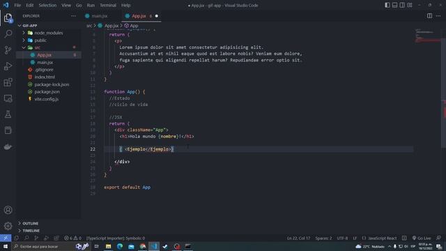Open Microsoft Edge from taskbar
This screenshot has width=446, height=251.
click(x=120, y=246)
